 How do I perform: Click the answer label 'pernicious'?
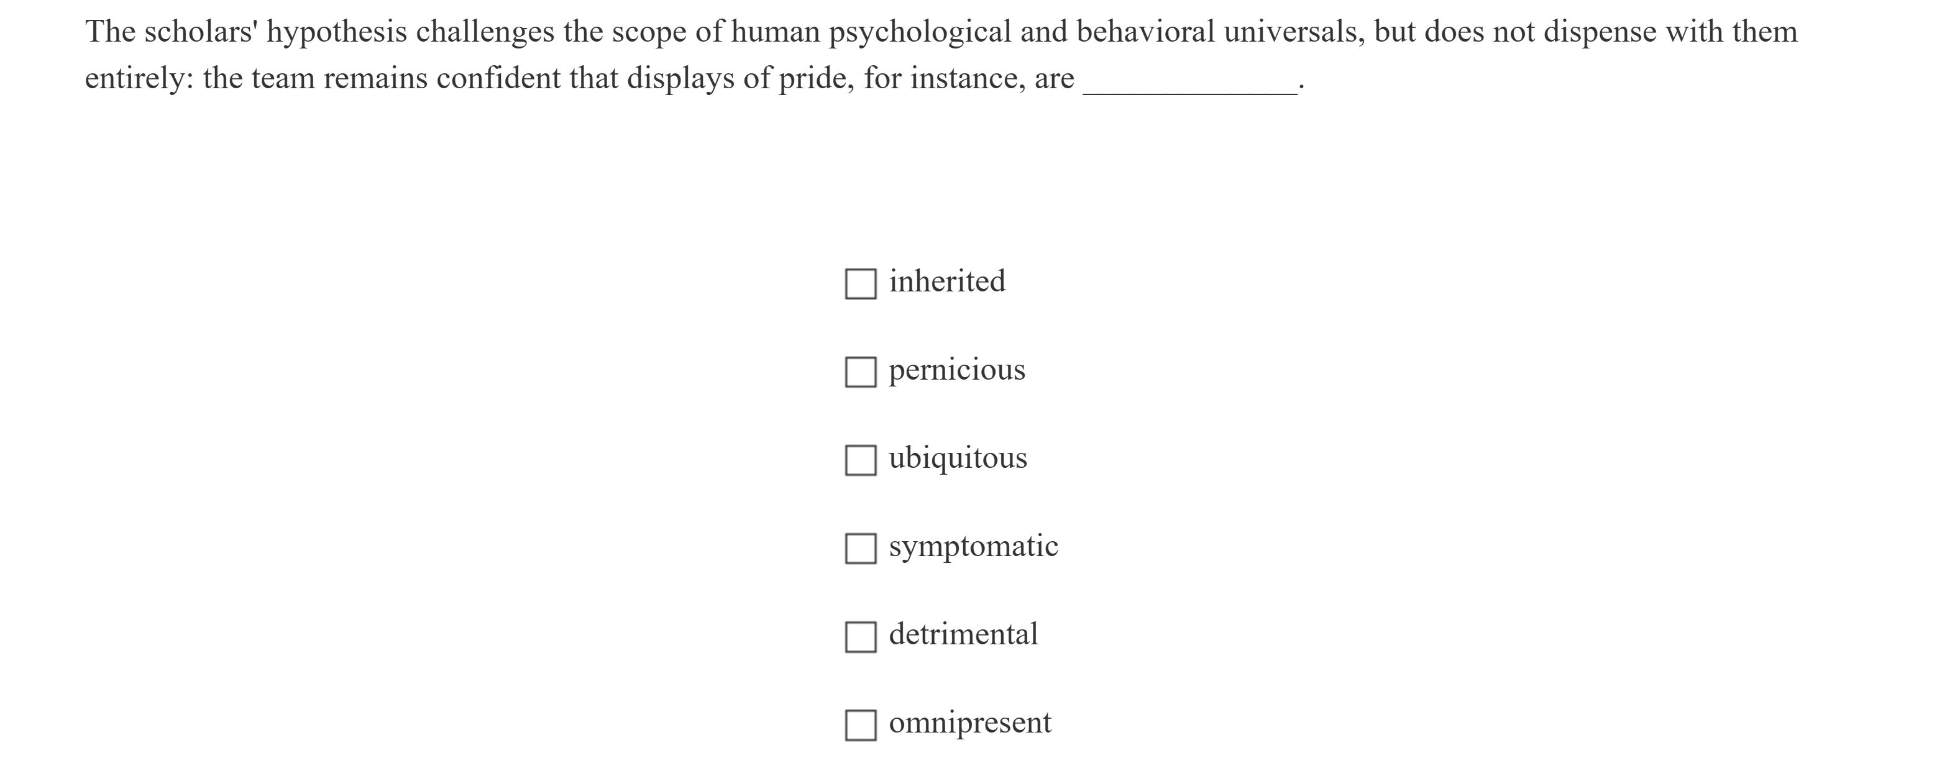[x=956, y=370]
